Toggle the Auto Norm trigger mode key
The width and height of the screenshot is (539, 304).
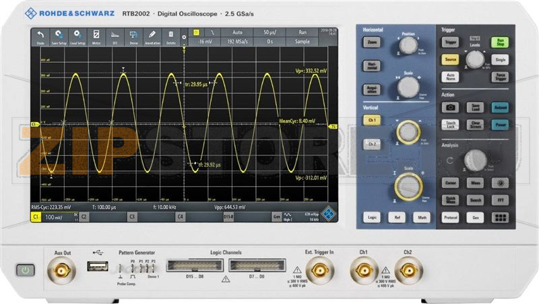point(450,77)
